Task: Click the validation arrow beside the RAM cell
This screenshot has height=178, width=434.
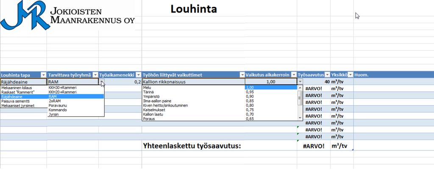Action: 102,82
